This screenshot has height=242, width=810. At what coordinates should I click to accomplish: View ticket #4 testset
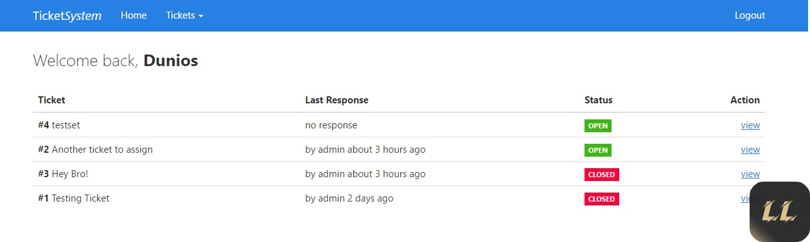tap(750, 125)
